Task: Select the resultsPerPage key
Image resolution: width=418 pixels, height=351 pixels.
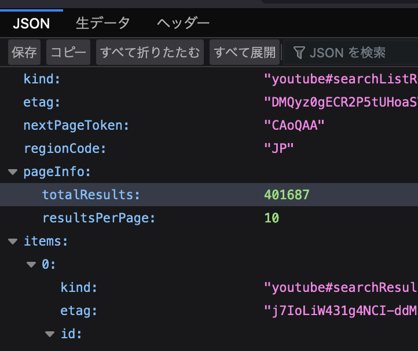Action: click(98, 218)
